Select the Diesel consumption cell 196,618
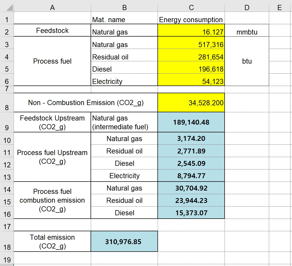292x266 pixels. coord(191,67)
